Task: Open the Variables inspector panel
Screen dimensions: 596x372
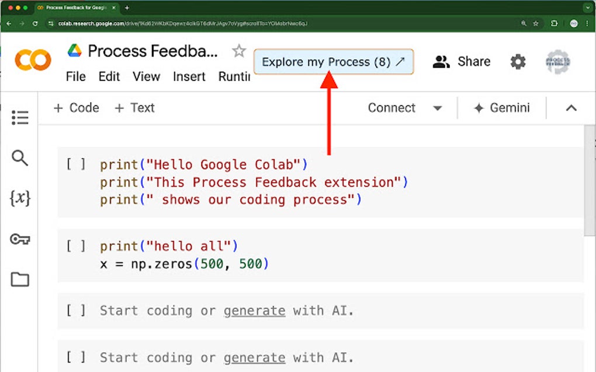Action: (x=20, y=198)
